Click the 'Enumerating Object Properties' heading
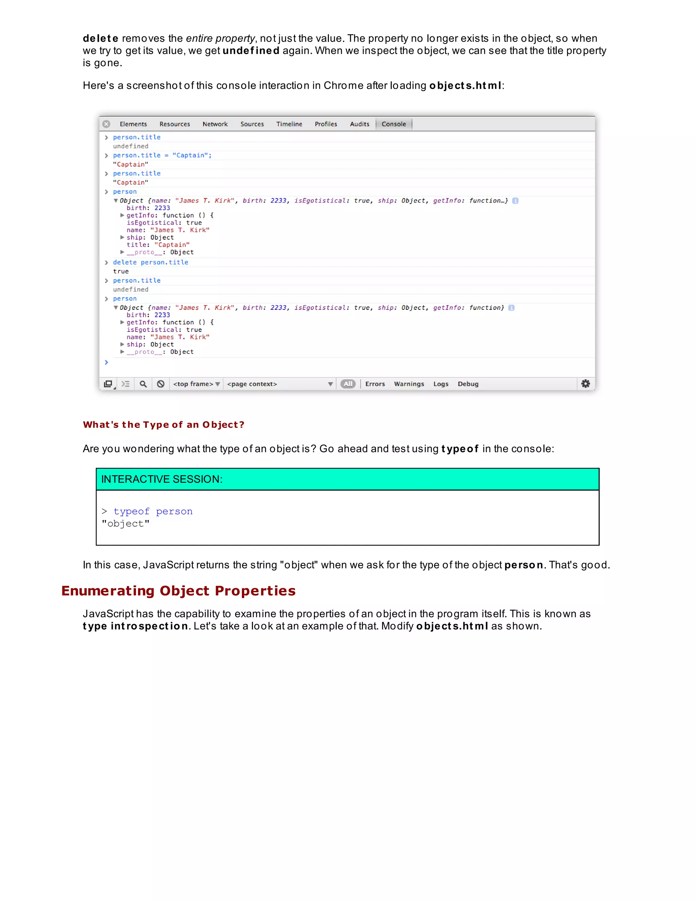 click(178, 591)
